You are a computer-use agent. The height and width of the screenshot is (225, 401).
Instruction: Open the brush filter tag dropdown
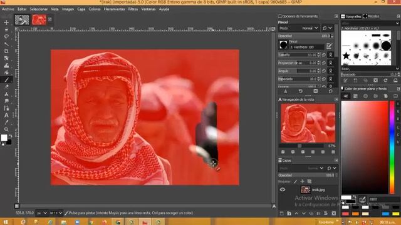(397, 23)
